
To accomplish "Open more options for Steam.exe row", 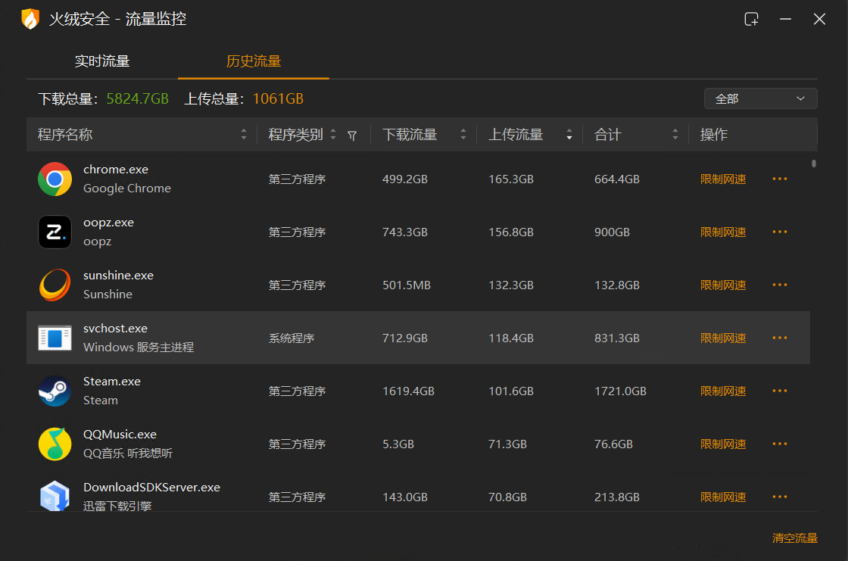I will pyautogui.click(x=780, y=391).
